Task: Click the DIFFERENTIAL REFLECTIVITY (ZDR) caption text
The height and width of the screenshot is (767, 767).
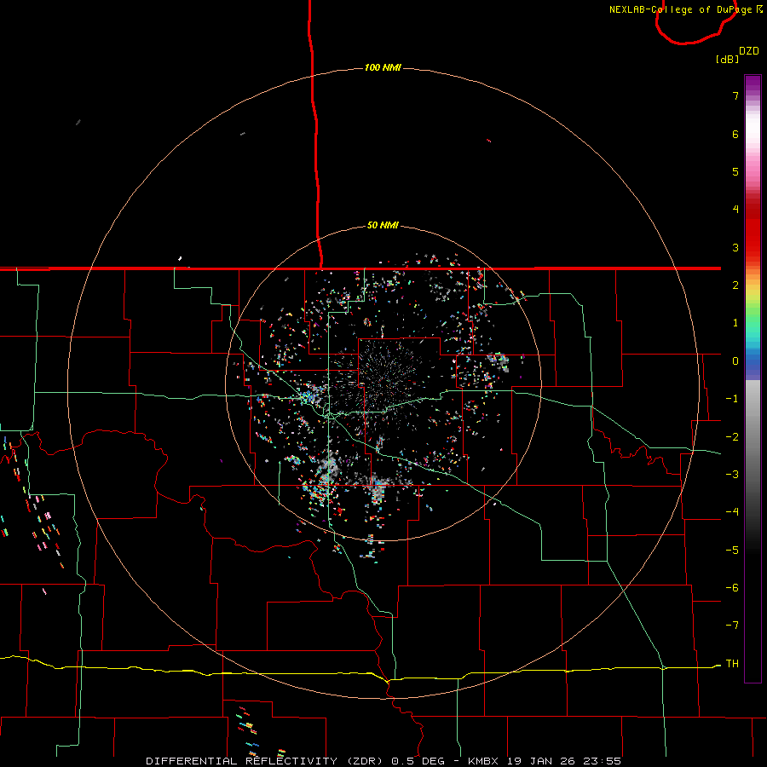Action: tap(266, 761)
